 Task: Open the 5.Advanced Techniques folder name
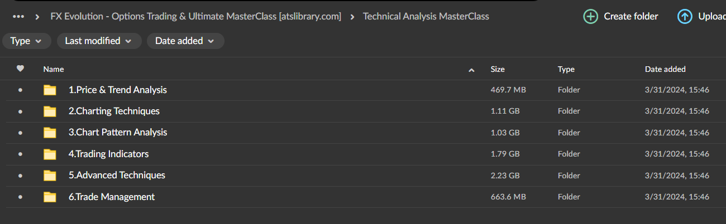(117, 176)
